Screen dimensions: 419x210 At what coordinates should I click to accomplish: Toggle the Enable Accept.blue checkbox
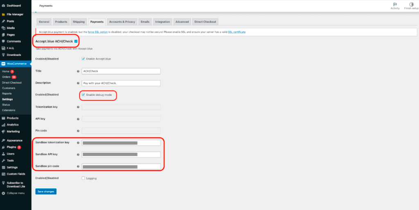(x=83, y=59)
